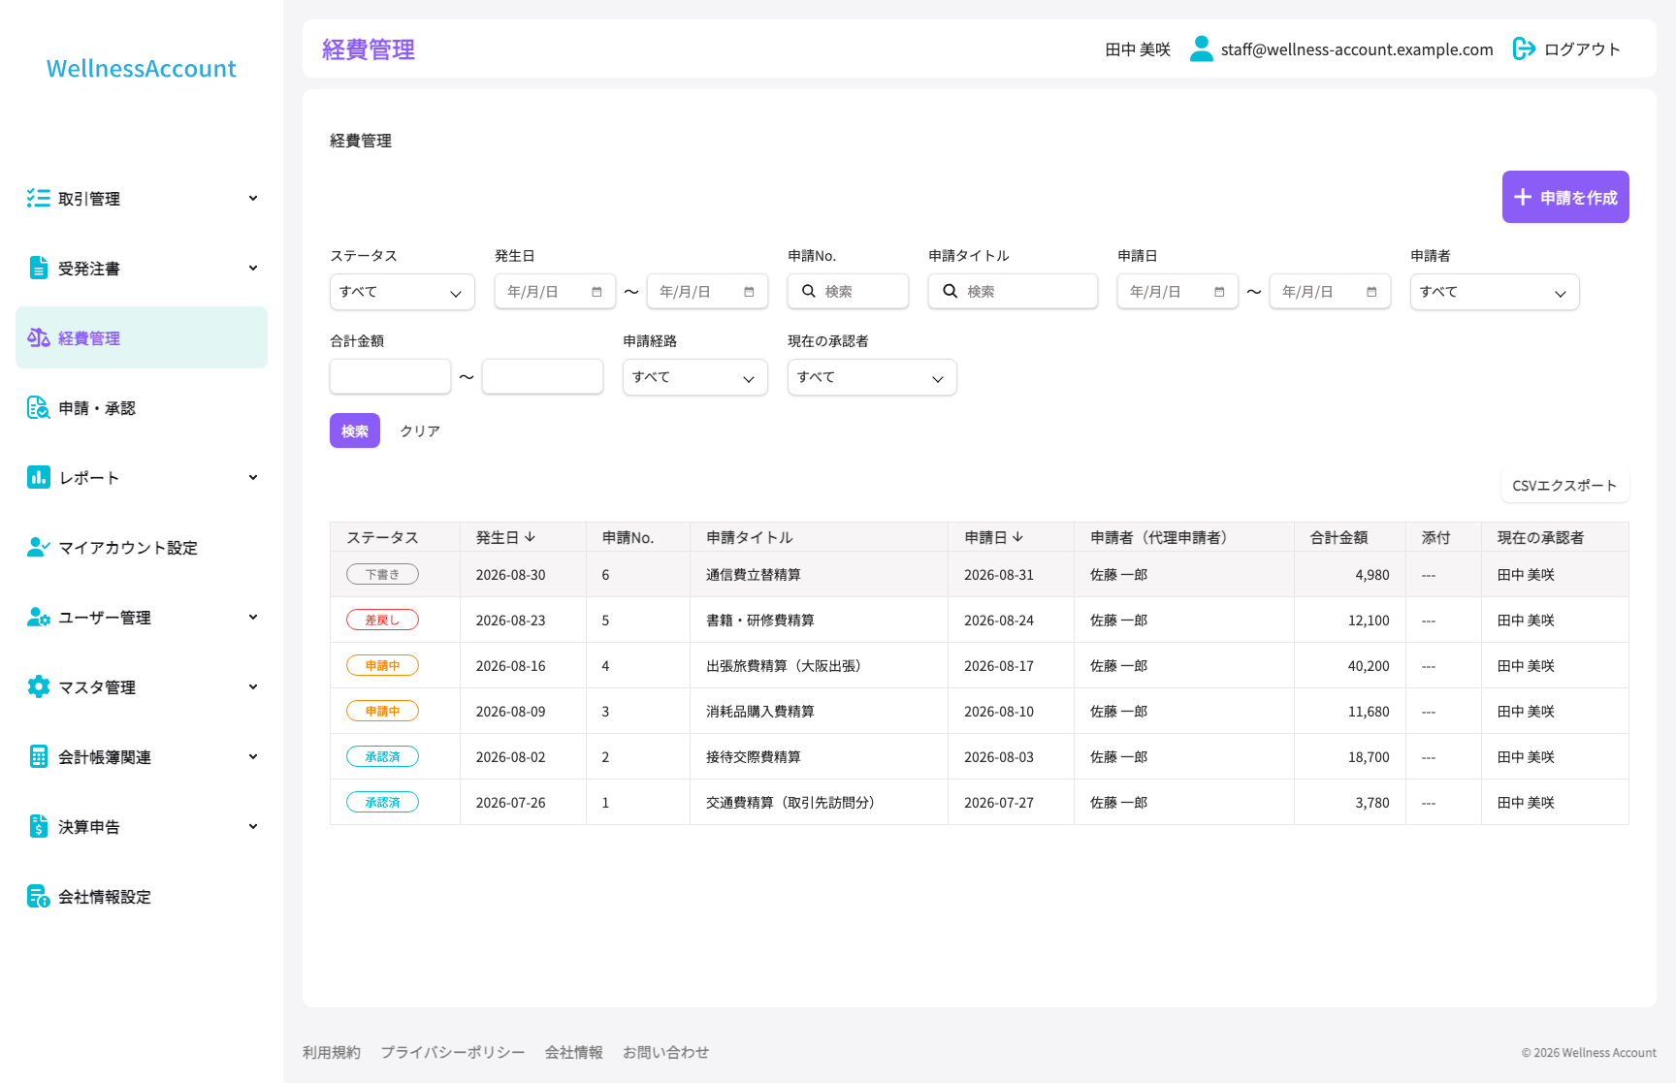Image resolution: width=1676 pixels, height=1083 pixels.
Task: Click the マスタ管理 gear icon
Action: 39,686
